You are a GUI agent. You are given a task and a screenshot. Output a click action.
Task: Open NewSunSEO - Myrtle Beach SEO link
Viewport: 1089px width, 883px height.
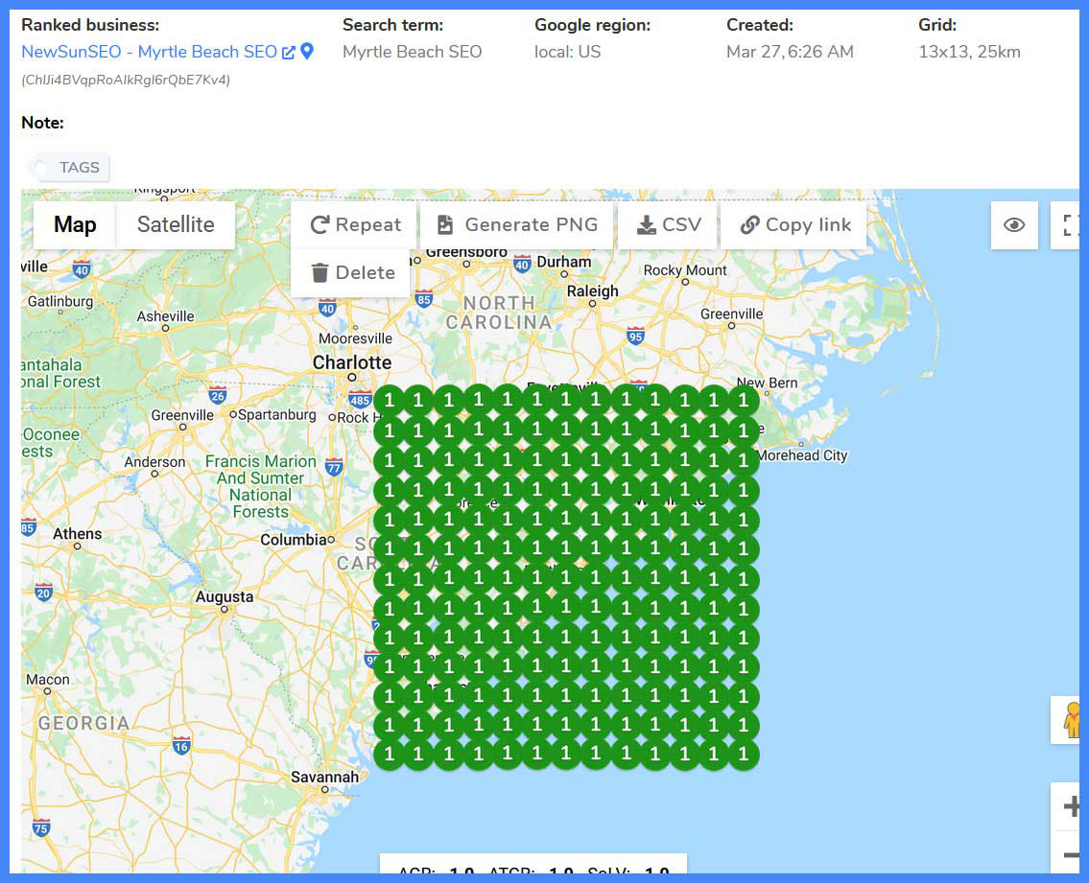click(149, 52)
